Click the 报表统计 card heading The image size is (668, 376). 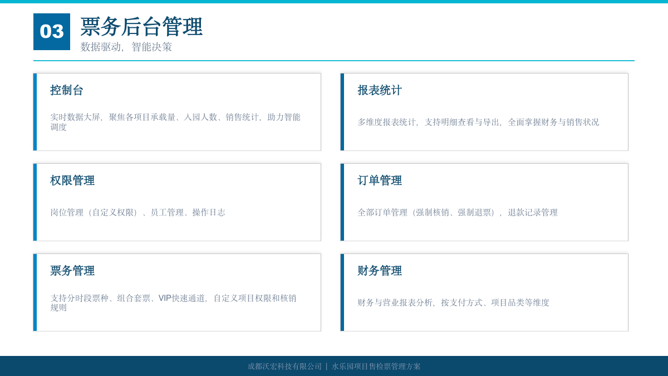(x=380, y=90)
